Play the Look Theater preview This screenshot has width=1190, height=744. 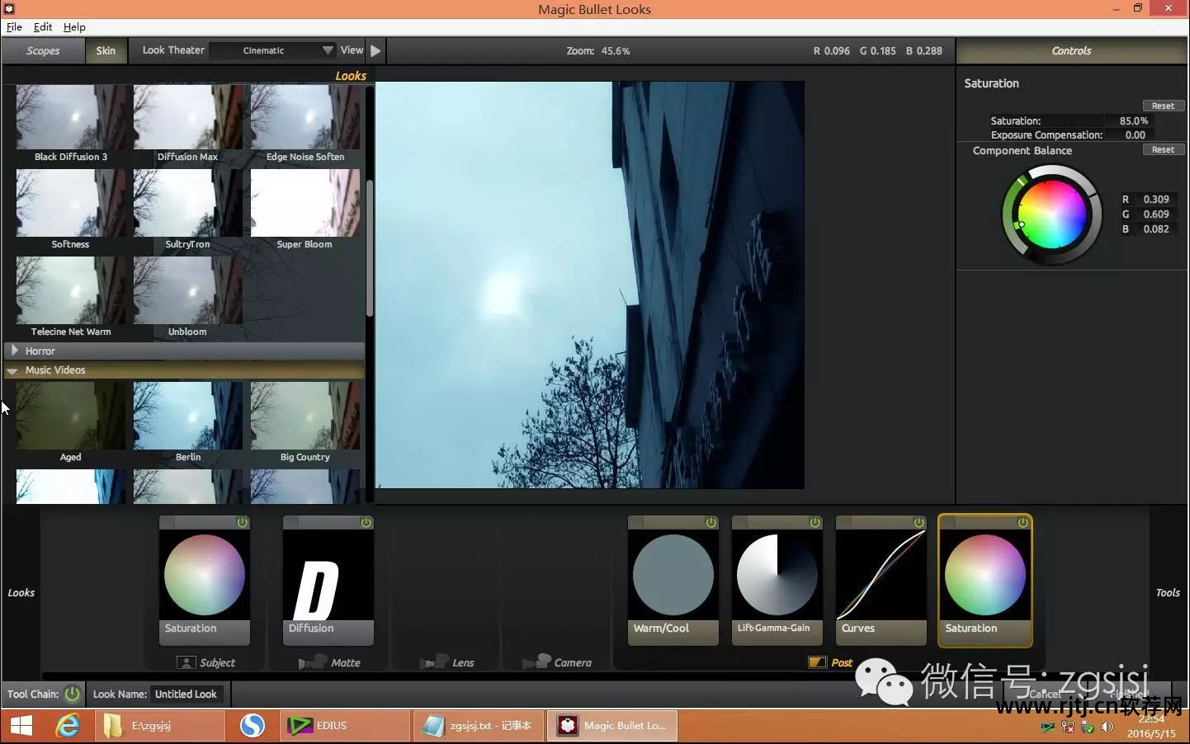(375, 50)
